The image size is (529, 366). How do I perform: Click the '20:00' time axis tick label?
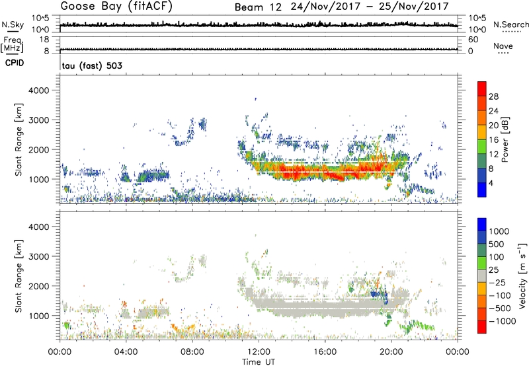pyautogui.click(x=391, y=352)
